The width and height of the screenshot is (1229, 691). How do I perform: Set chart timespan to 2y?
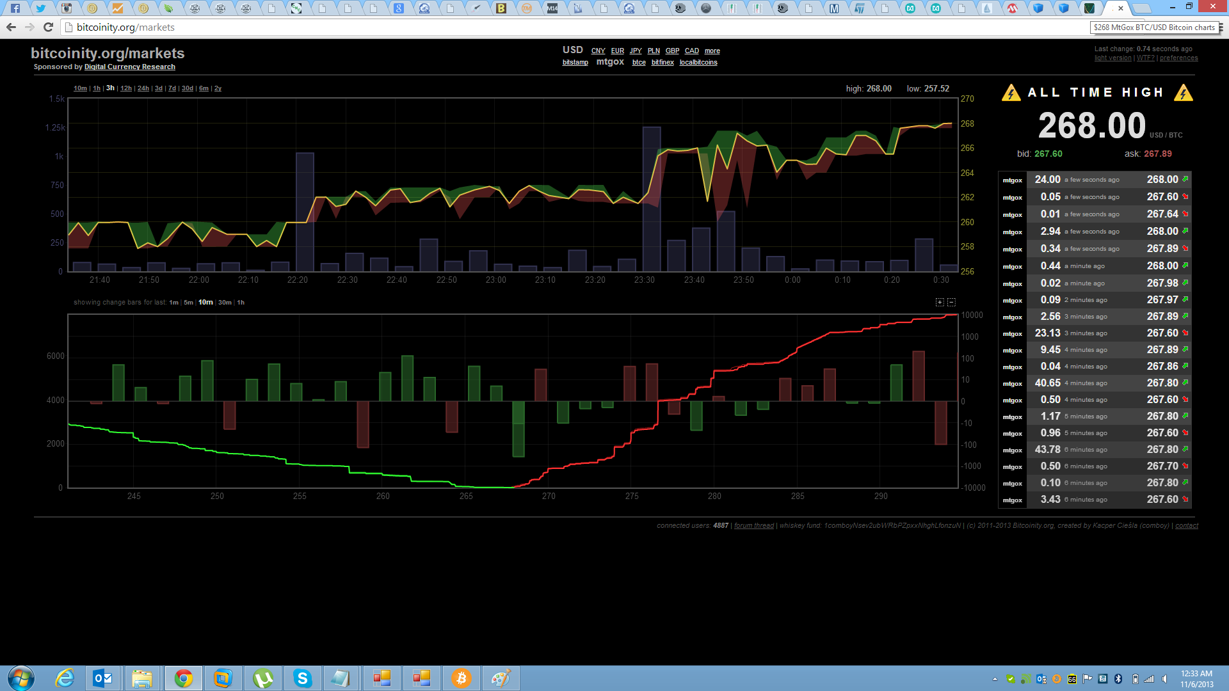coord(218,88)
